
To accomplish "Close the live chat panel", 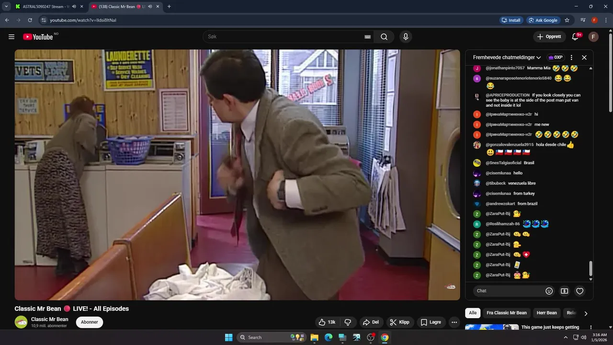I will [584, 57].
